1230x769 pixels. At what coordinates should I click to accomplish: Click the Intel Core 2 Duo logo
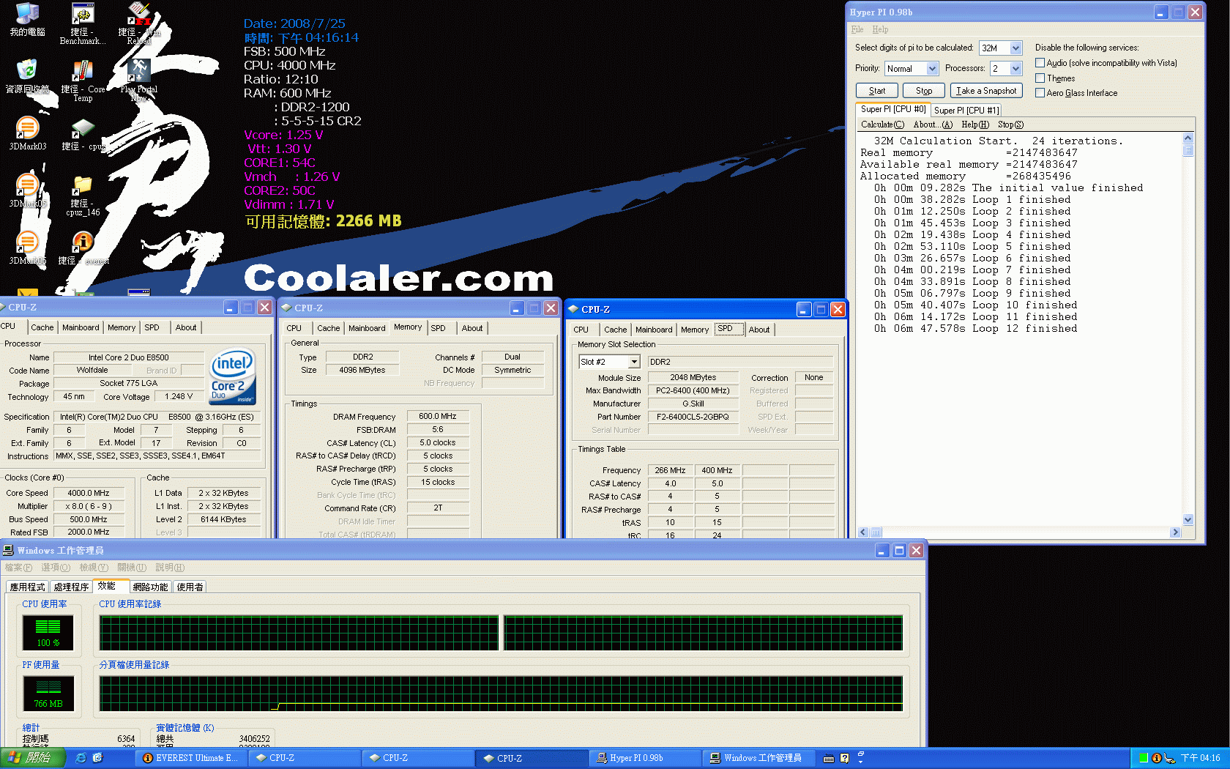233,376
